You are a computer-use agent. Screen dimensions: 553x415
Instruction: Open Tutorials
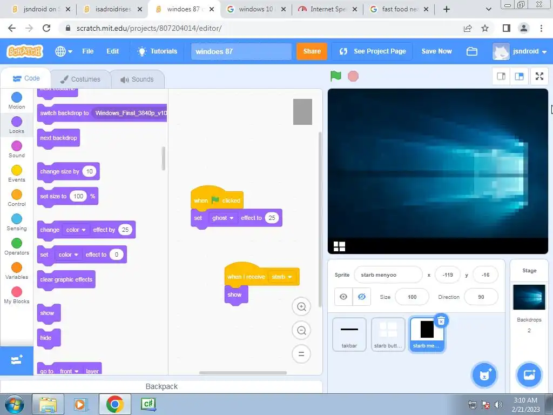(157, 51)
